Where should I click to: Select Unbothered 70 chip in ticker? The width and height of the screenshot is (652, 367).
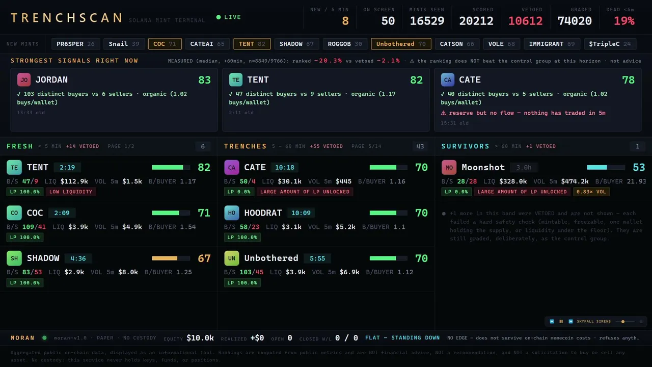click(401, 44)
